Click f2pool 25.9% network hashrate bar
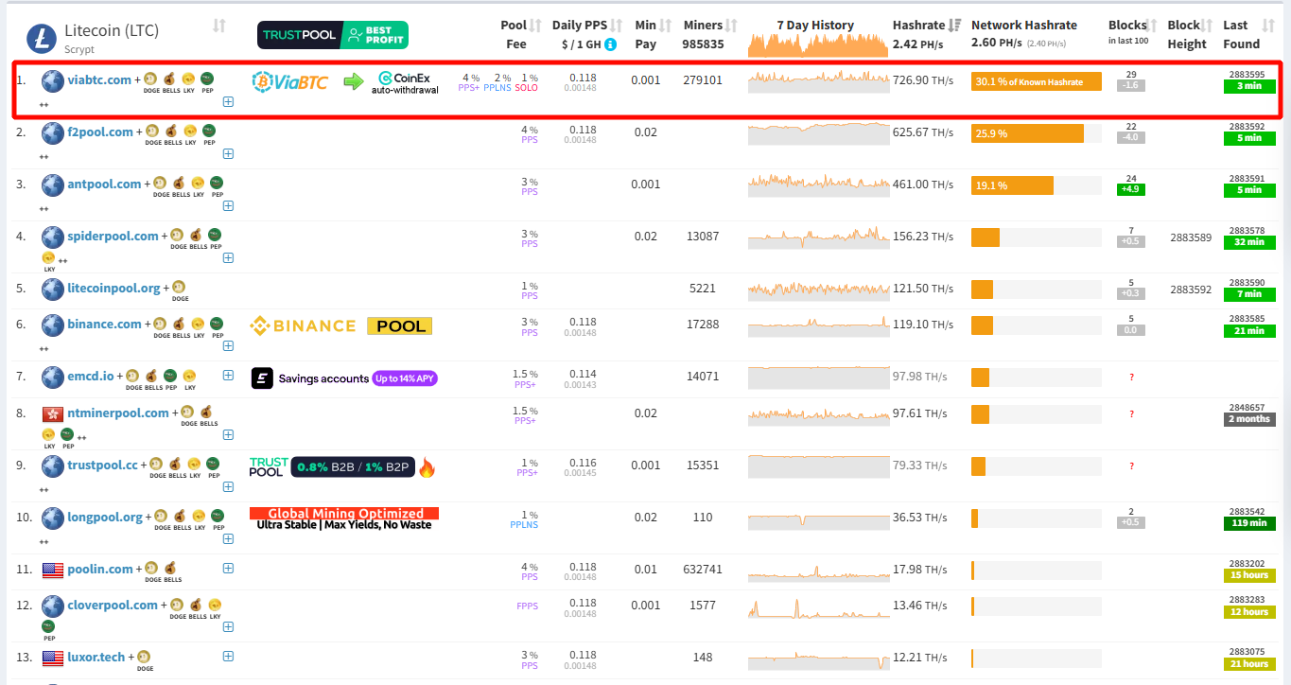 [1027, 133]
